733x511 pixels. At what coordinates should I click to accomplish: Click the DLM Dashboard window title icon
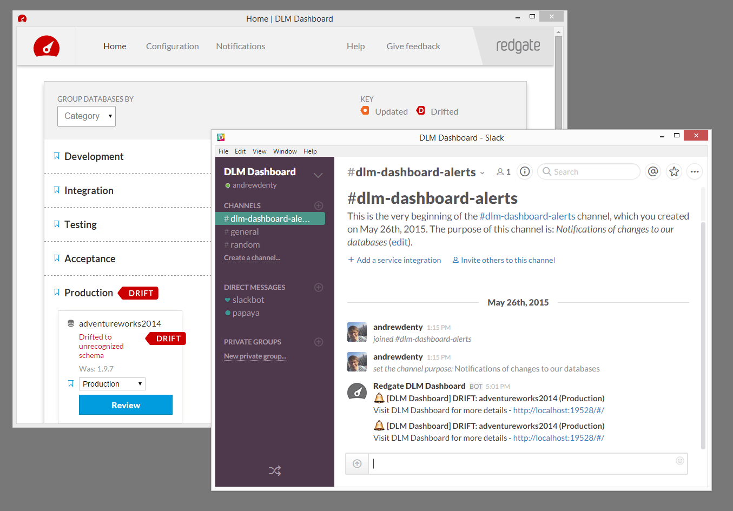(x=22, y=18)
